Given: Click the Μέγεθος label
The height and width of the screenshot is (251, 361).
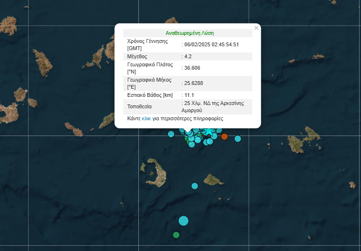Looking at the screenshot, I should point(137,56).
